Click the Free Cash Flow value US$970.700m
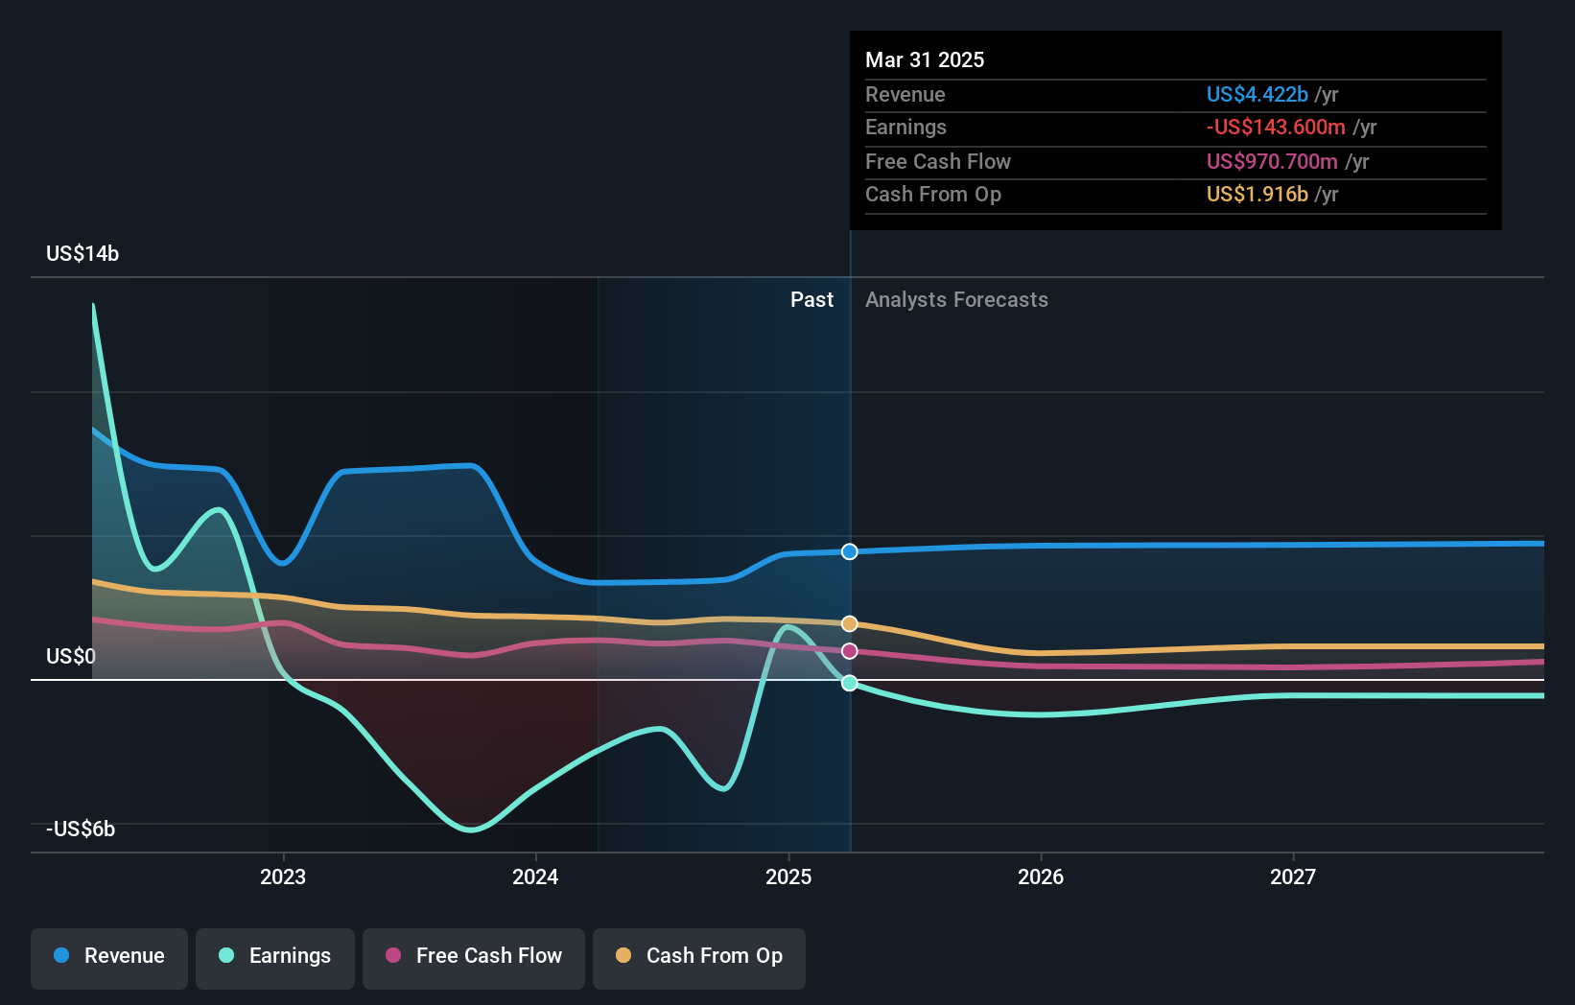Image resolution: width=1575 pixels, height=1005 pixels. click(x=1272, y=162)
